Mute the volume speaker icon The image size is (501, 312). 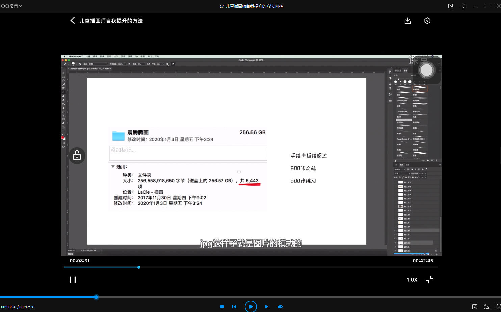point(280,307)
